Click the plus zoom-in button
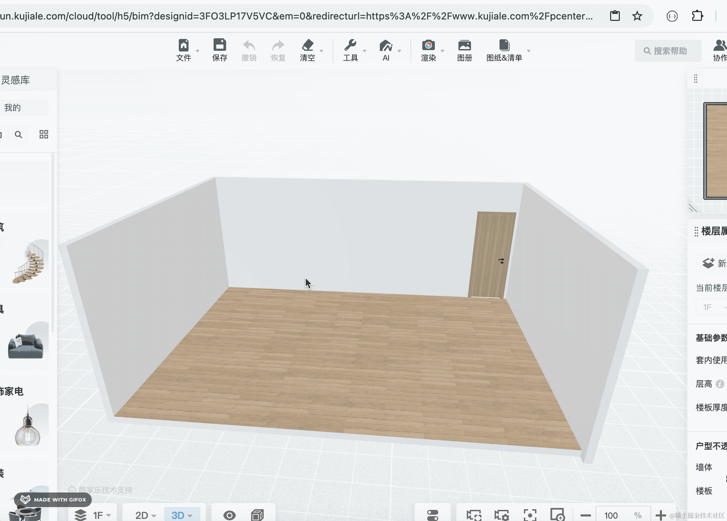 coord(660,515)
